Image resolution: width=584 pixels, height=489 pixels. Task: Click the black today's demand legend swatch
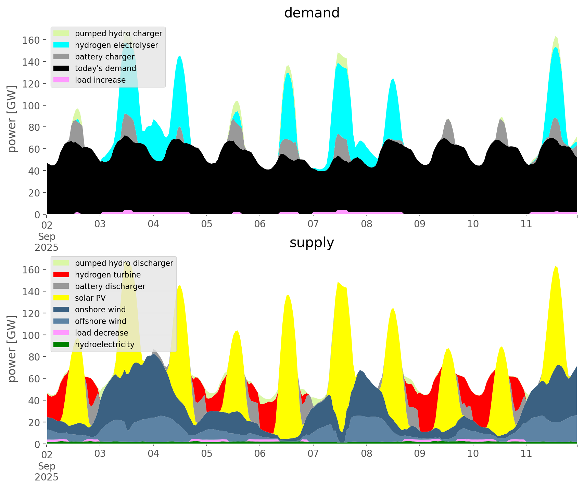61,68
